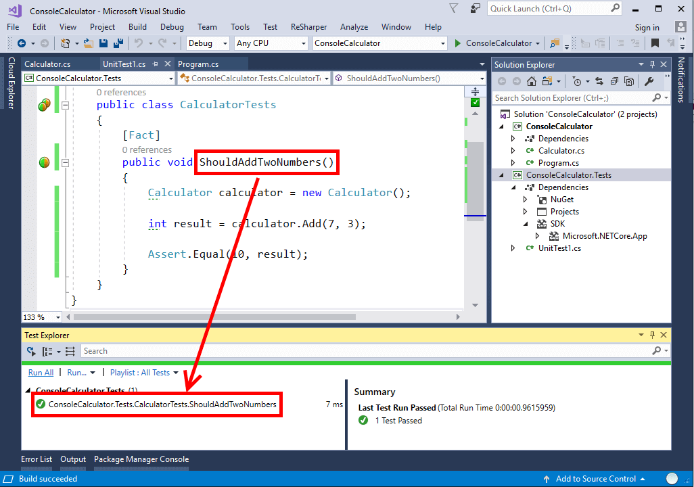Click the Save icon in the toolbar
This screenshot has width=694, height=487.
tap(102, 43)
